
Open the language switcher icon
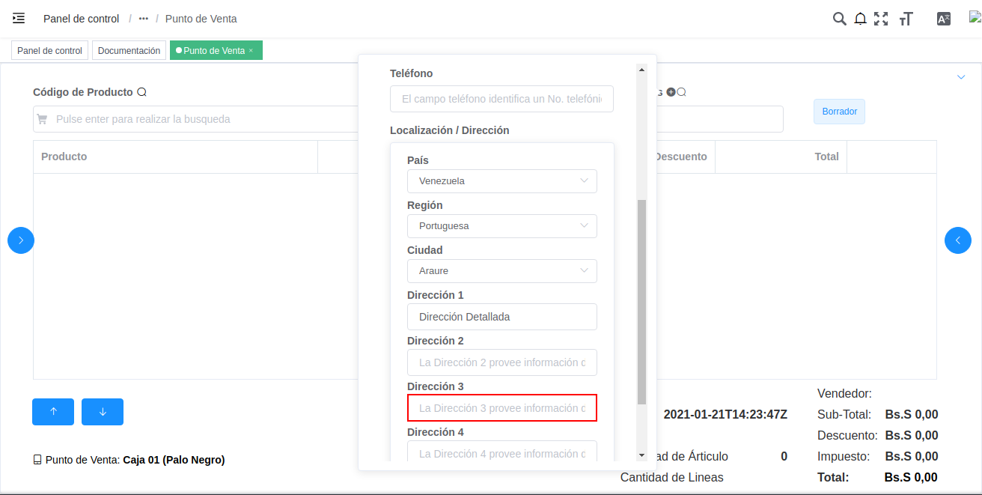point(943,18)
